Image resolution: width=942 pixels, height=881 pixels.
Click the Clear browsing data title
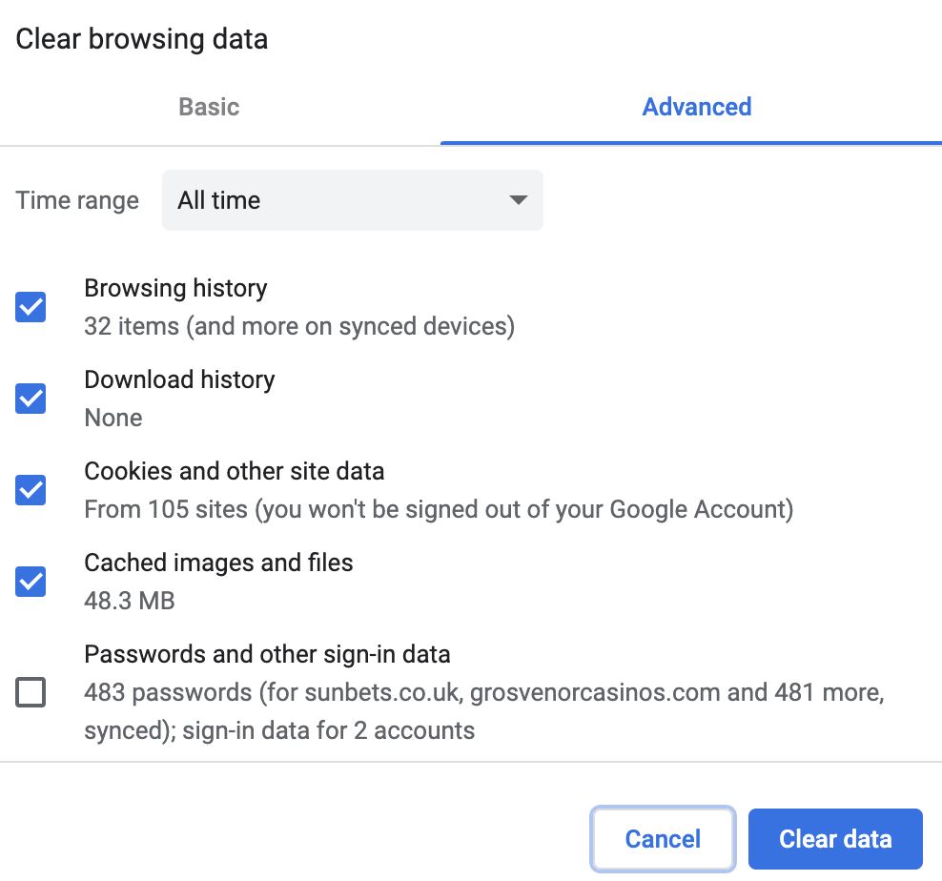[x=142, y=39]
